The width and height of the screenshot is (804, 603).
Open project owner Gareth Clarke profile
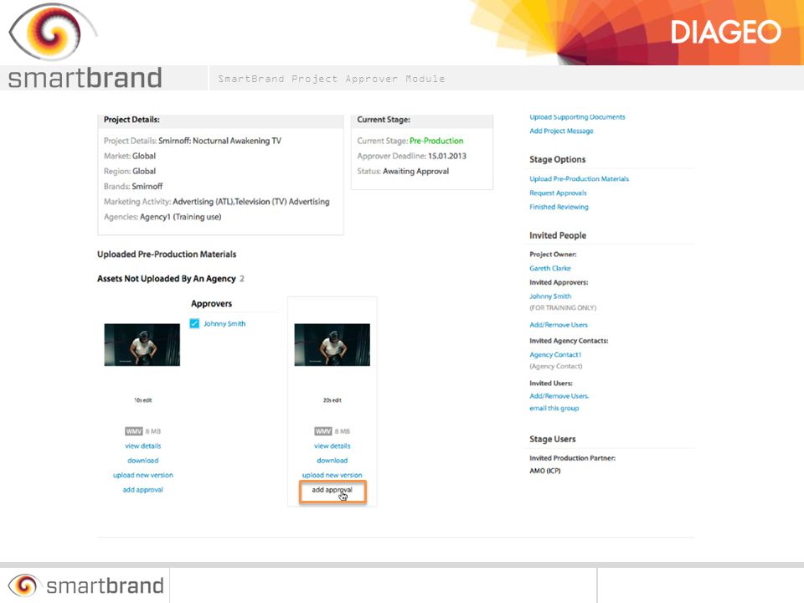[x=550, y=268]
